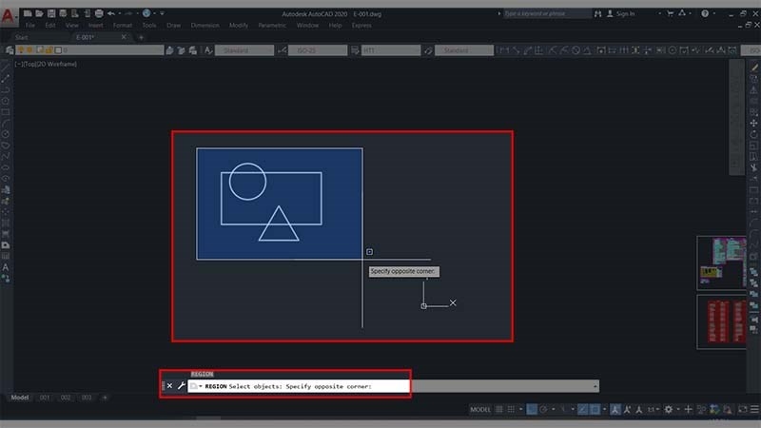Open the Modify menu

[x=239, y=26]
